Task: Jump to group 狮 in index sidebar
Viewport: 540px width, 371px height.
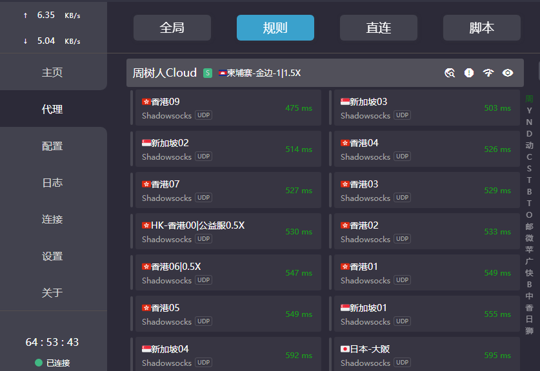Action: pos(529,331)
